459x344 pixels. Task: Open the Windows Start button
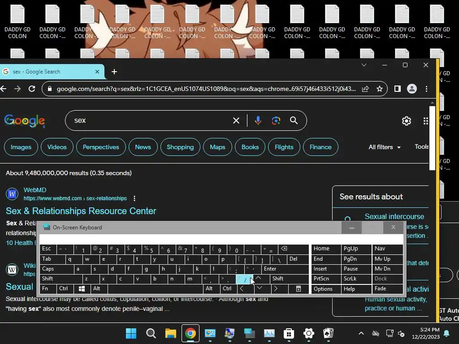click(131, 333)
